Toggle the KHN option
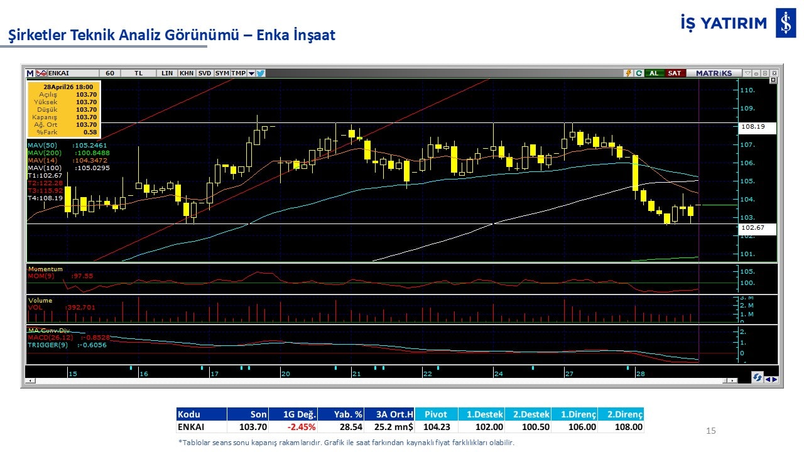Screen dimensions: 804x452 187,73
